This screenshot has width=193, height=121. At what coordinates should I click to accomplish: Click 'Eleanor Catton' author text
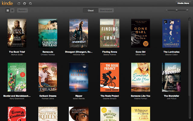point(172,54)
